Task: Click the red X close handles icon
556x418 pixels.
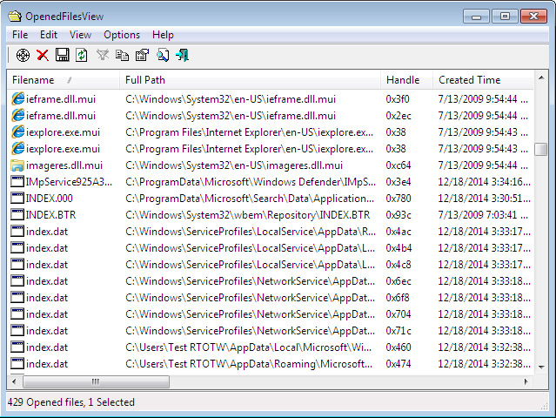Action: click(x=43, y=56)
